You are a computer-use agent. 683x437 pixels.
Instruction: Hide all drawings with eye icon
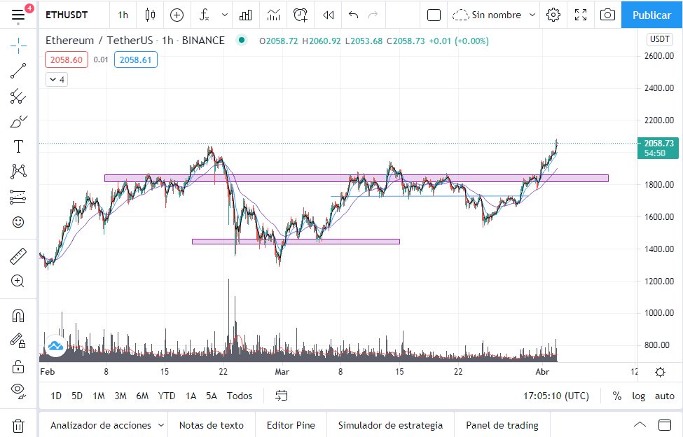pyautogui.click(x=18, y=390)
